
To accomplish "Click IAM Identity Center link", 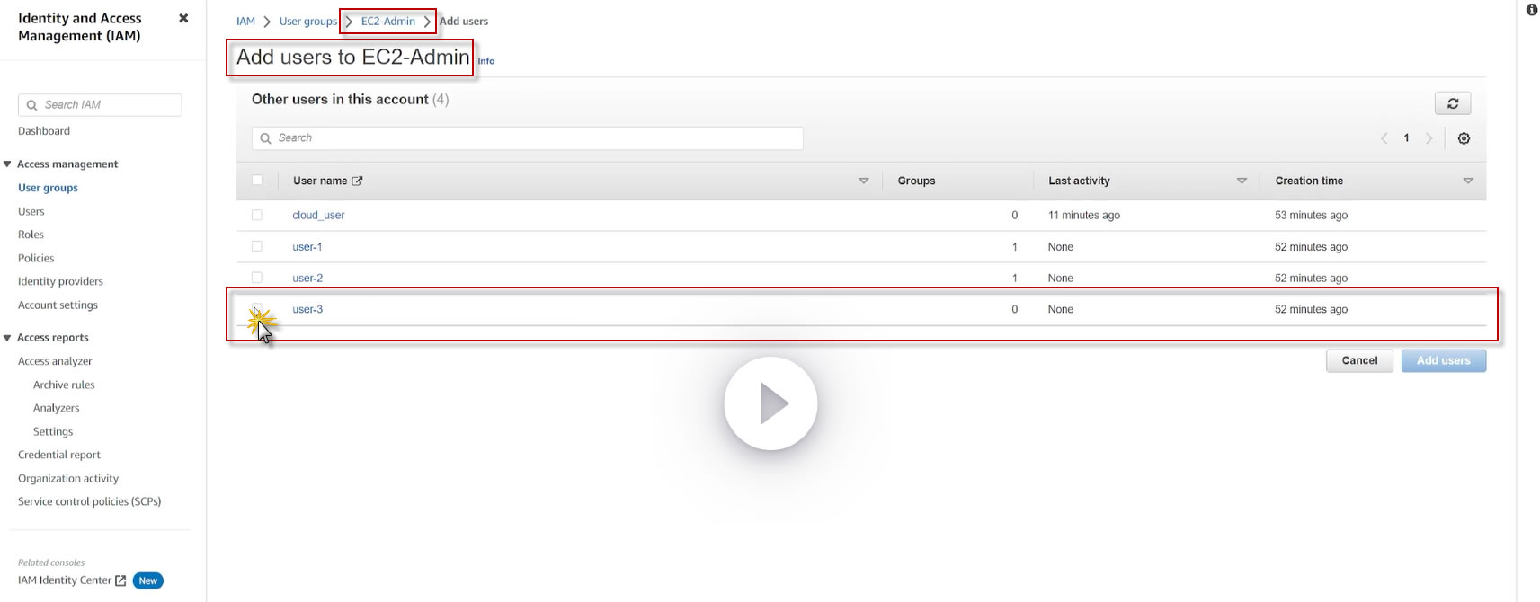I will tap(65, 580).
